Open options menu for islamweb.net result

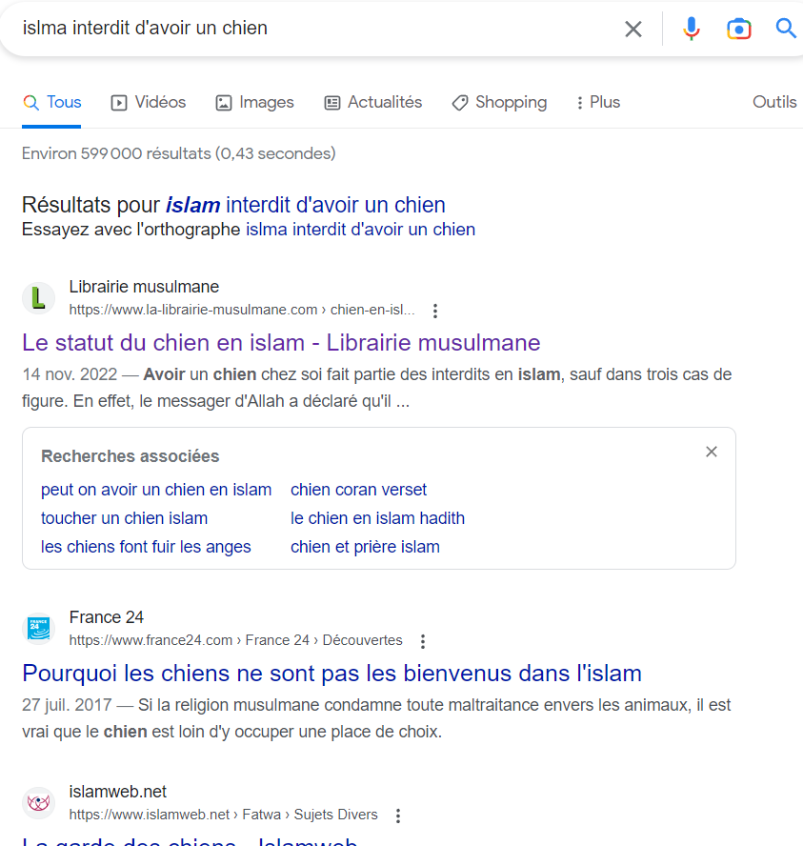(398, 816)
